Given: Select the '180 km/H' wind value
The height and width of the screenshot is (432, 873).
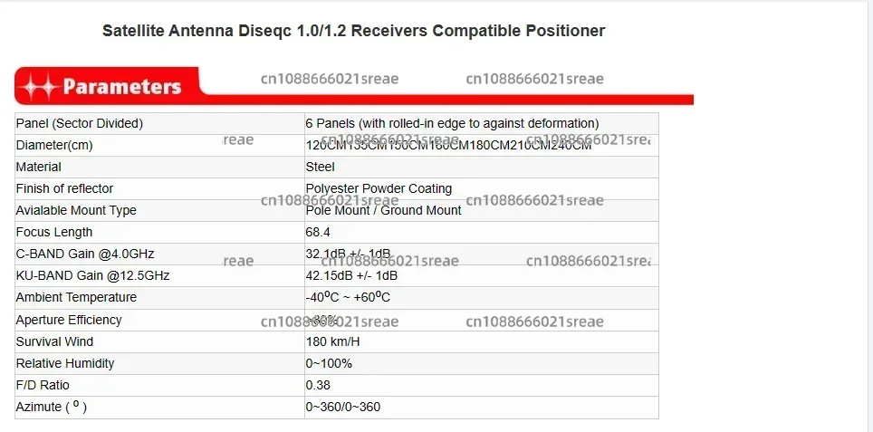Looking at the screenshot, I should pyautogui.click(x=333, y=341).
